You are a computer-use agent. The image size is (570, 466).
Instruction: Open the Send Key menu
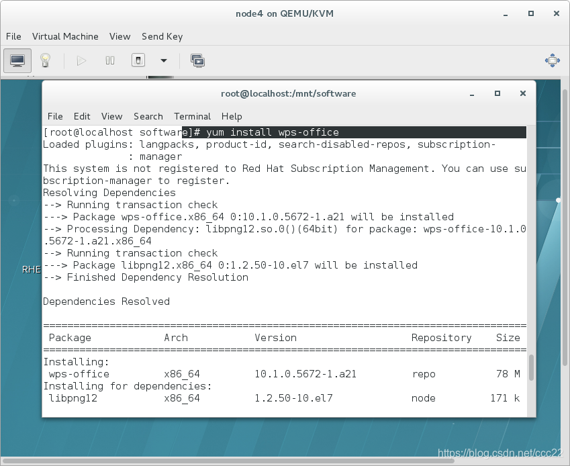pos(162,36)
